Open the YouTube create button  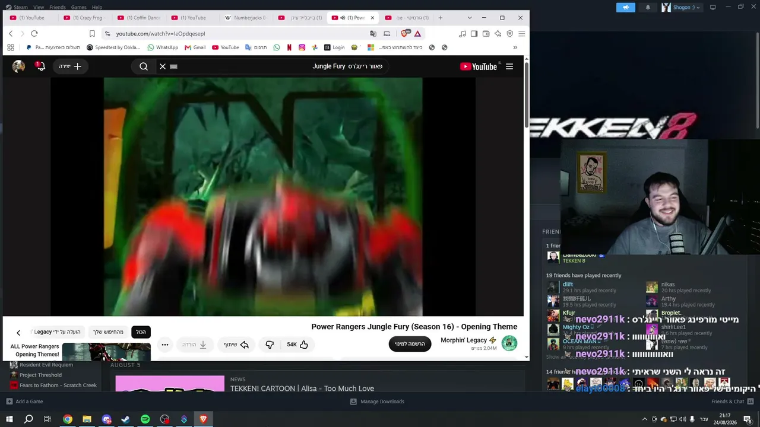[70, 66]
